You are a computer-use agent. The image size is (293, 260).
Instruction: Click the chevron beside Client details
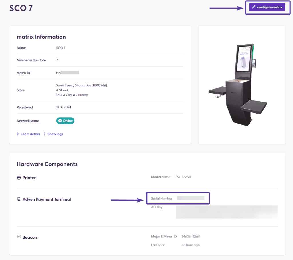pyautogui.click(x=18, y=134)
